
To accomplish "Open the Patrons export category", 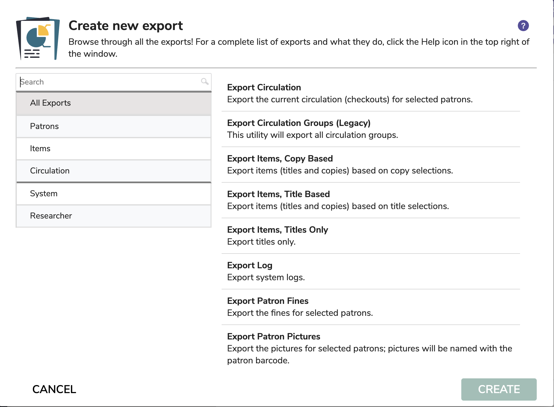I will tap(114, 126).
